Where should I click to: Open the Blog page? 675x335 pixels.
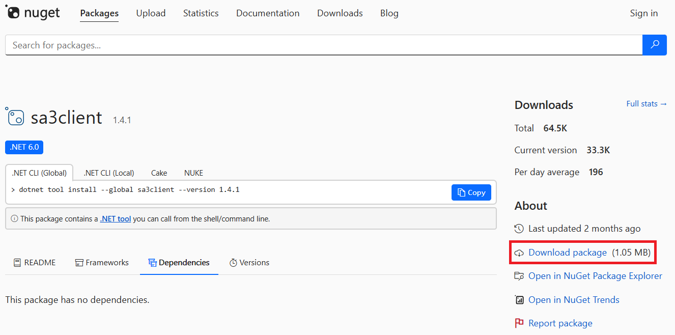(389, 13)
